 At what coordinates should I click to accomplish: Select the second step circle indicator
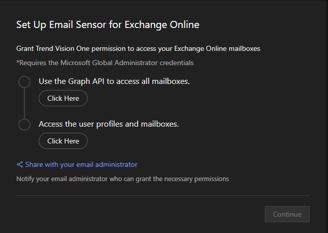tap(24, 125)
